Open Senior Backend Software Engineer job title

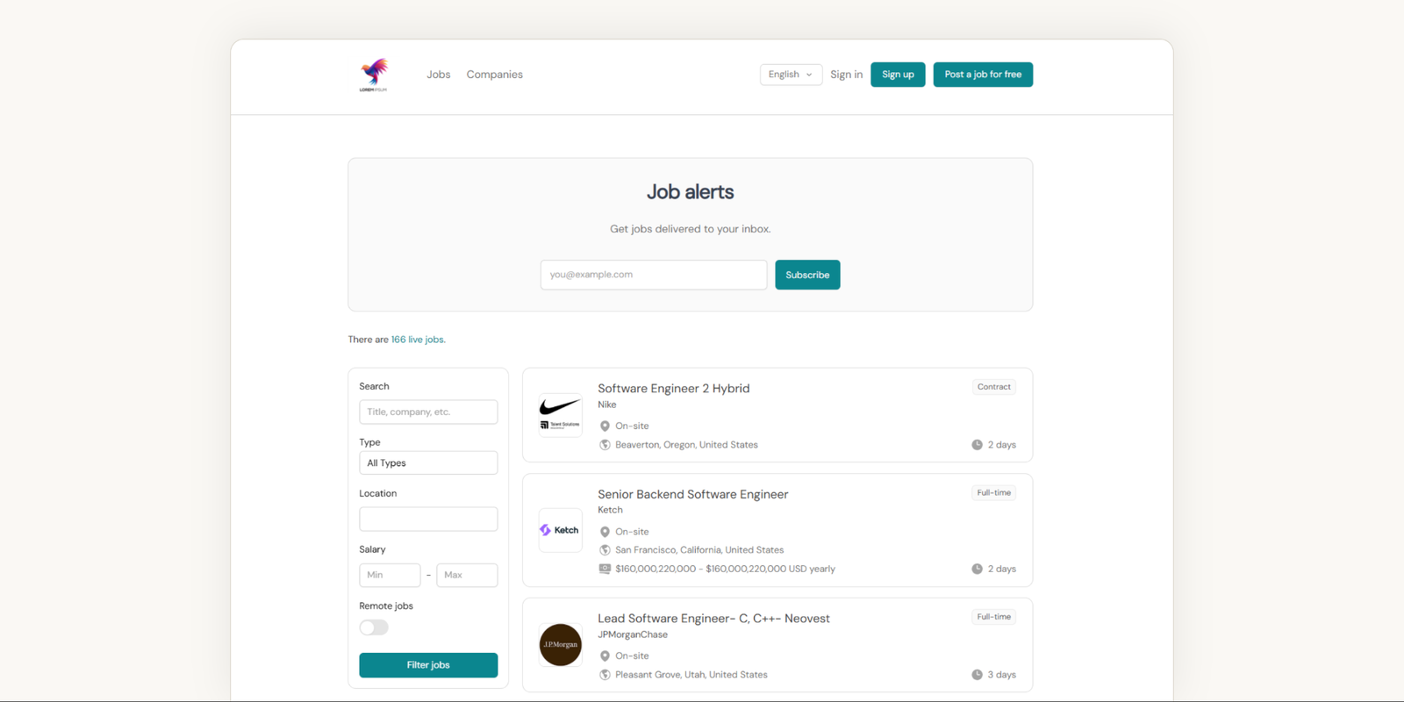(x=692, y=494)
